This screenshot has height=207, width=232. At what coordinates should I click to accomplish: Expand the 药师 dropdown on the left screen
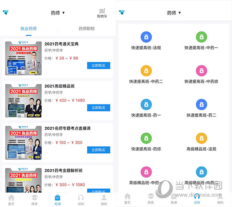(x=57, y=13)
